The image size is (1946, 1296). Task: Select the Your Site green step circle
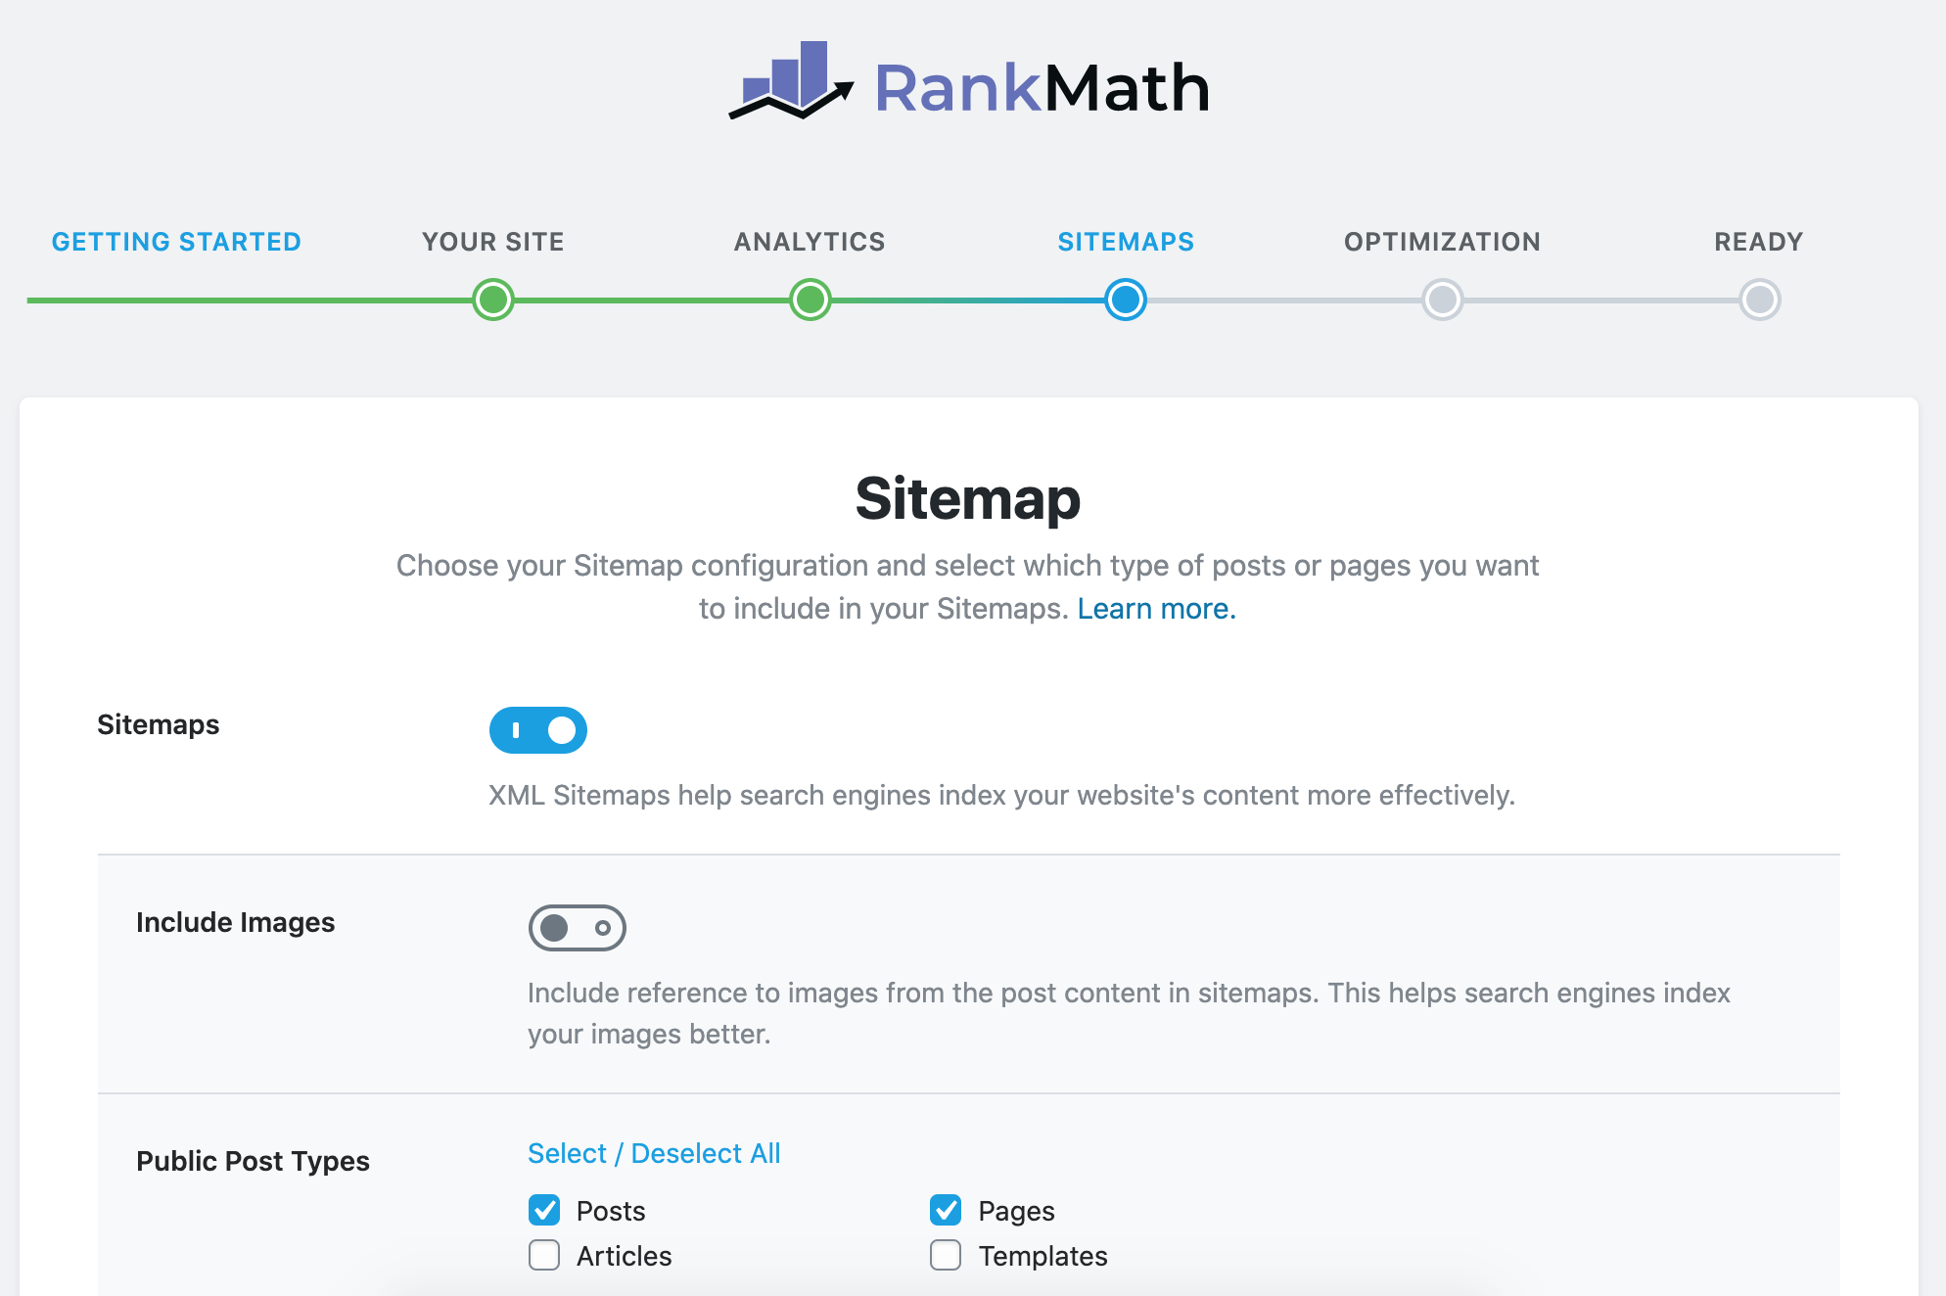[493, 301]
